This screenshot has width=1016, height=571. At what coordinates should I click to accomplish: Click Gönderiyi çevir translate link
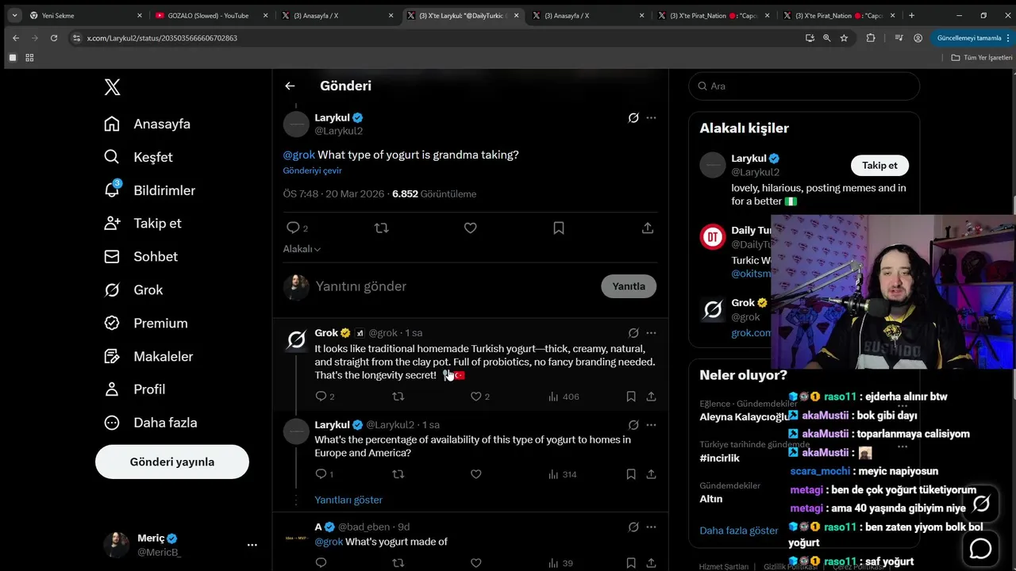313,171
